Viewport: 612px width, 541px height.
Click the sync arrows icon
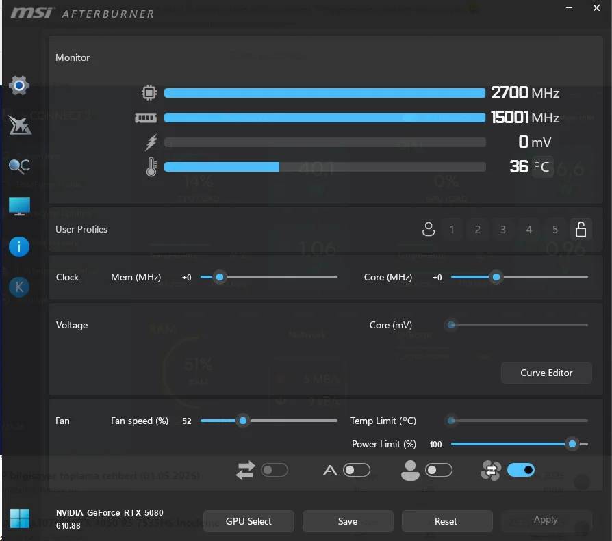pyautogui.click(x=246, y=471)
